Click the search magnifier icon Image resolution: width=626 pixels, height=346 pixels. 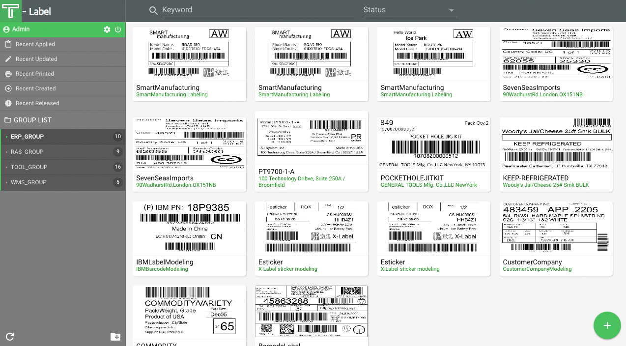pos(153,10)
